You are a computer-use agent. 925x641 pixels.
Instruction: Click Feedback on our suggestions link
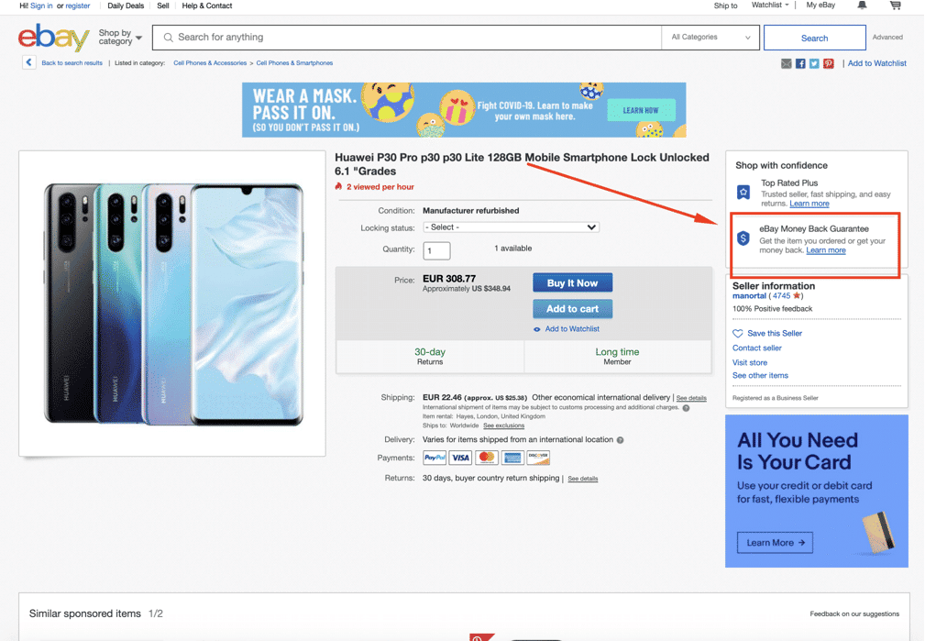click(854, 613)
